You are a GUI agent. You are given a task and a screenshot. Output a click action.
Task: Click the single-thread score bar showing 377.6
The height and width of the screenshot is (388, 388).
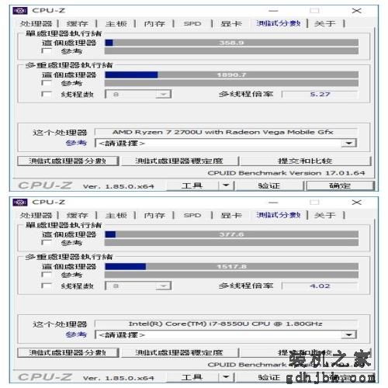pos(231,234)
